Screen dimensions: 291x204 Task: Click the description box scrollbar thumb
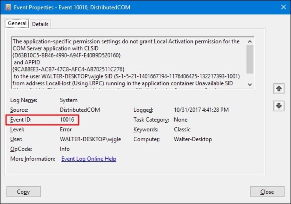pos(250,59)
